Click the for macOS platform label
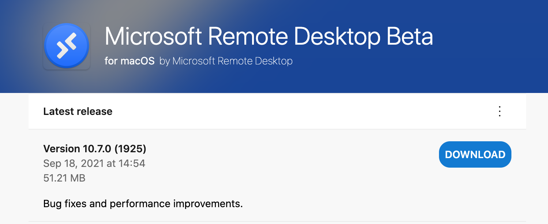The image size is (548, 224). coord(130,61)
